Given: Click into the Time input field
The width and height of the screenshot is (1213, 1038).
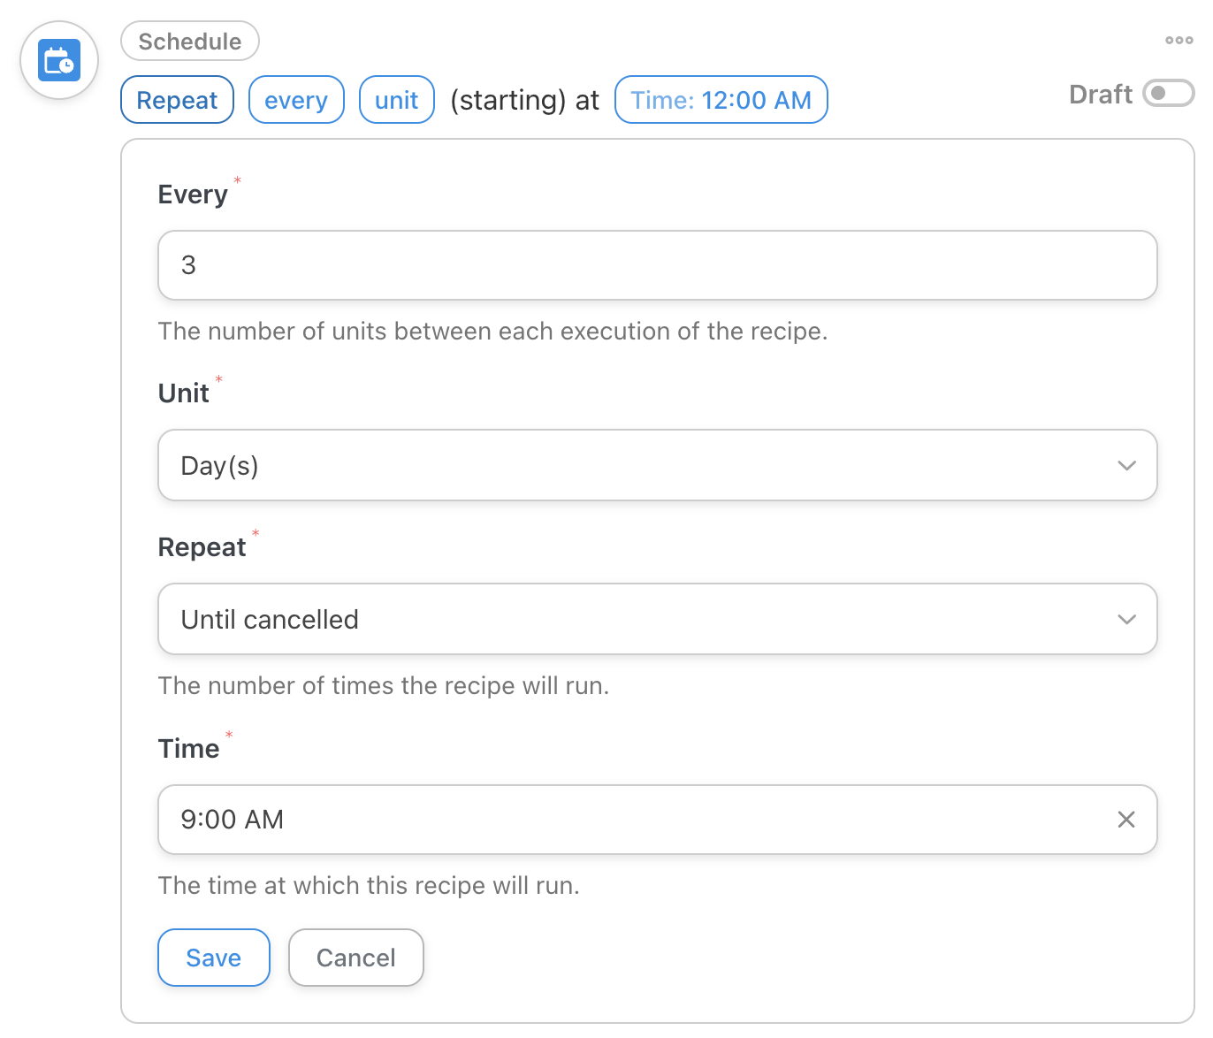Looking at the screenshot, I should pos(637,820).
